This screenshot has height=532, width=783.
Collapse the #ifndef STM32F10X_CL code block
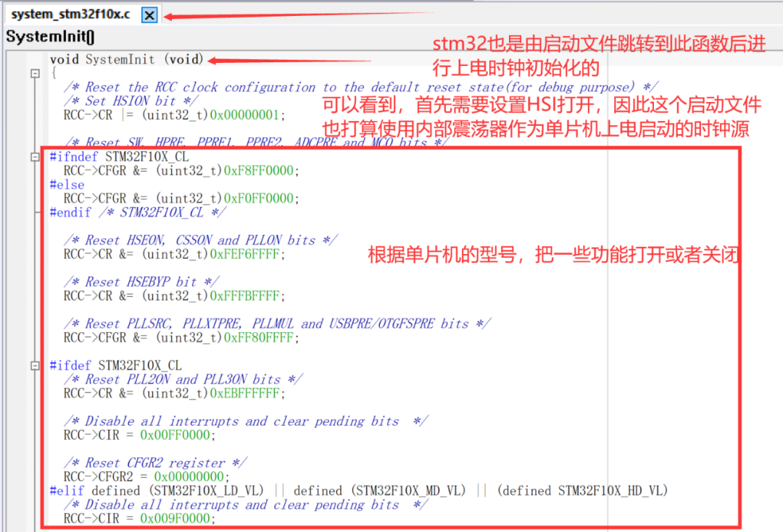pyautogui.click(x=34, y=156)
